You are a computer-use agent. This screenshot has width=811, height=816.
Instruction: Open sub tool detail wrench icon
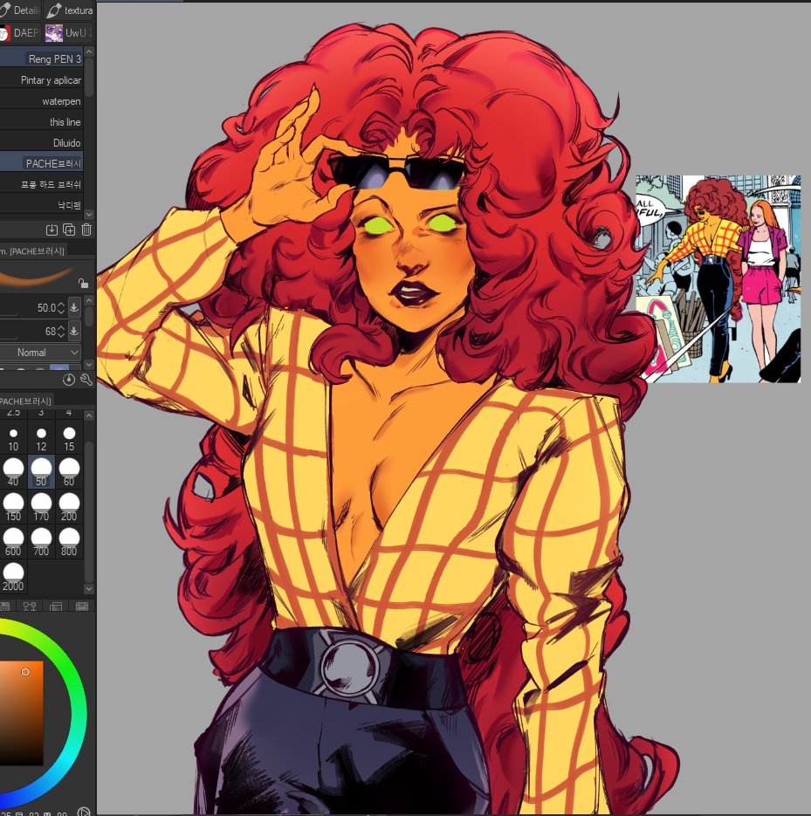[x=86, y=380]
